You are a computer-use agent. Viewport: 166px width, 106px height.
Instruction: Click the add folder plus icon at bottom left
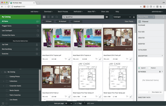click(3, 104)
